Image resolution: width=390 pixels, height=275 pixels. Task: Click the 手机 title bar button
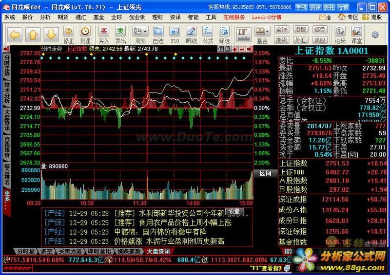point(301,7)
